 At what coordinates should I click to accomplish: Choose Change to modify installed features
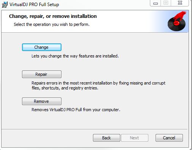42,47
